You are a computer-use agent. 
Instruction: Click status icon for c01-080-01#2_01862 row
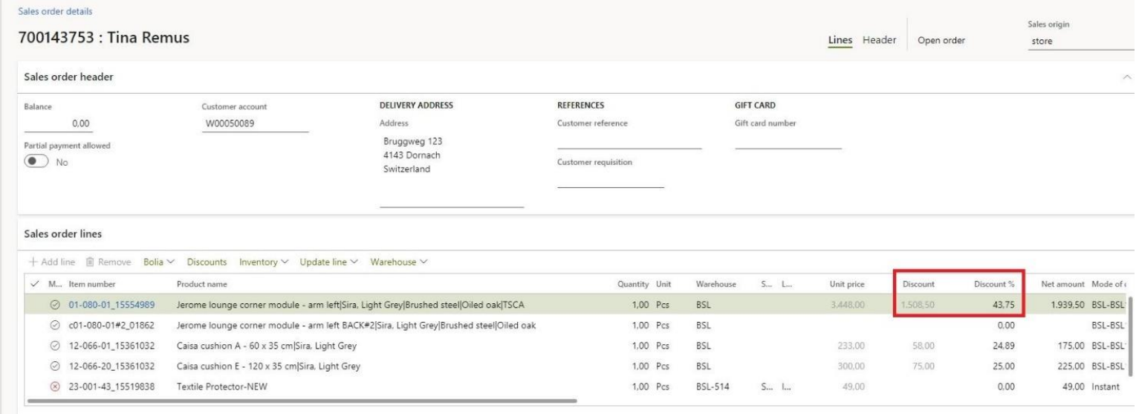click(x=54, y=325)
